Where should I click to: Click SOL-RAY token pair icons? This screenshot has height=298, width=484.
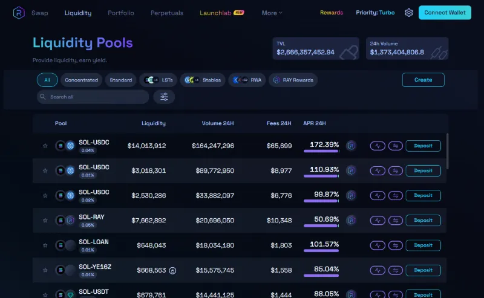pos(65,220)
